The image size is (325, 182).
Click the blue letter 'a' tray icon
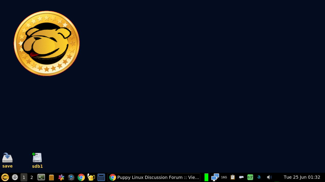coord(259,177)
